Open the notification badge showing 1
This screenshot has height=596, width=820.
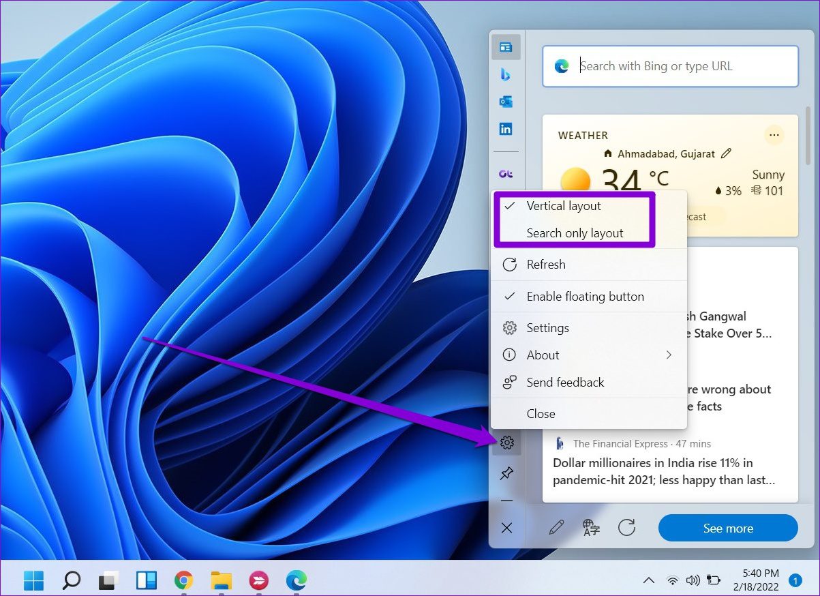[x=795, y=580]
